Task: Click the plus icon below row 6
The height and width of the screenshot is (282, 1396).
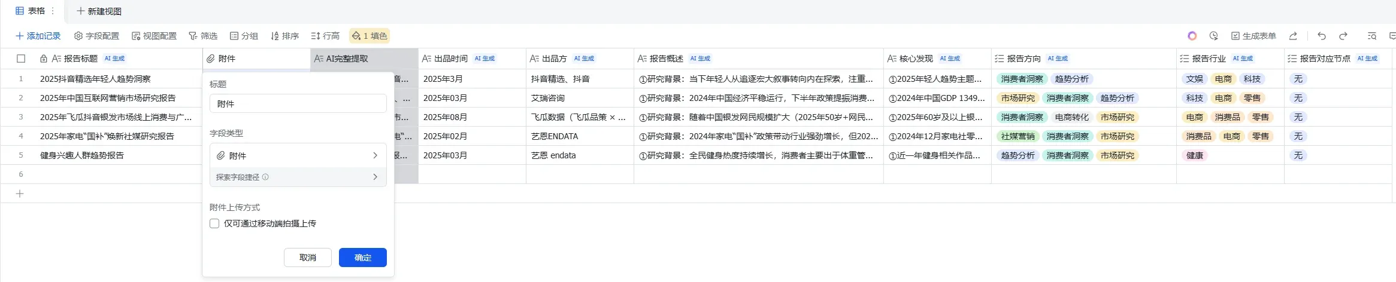Action: (20, 194)
